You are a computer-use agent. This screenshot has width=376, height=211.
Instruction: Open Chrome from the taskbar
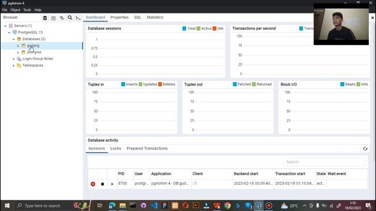pos(227,206)
